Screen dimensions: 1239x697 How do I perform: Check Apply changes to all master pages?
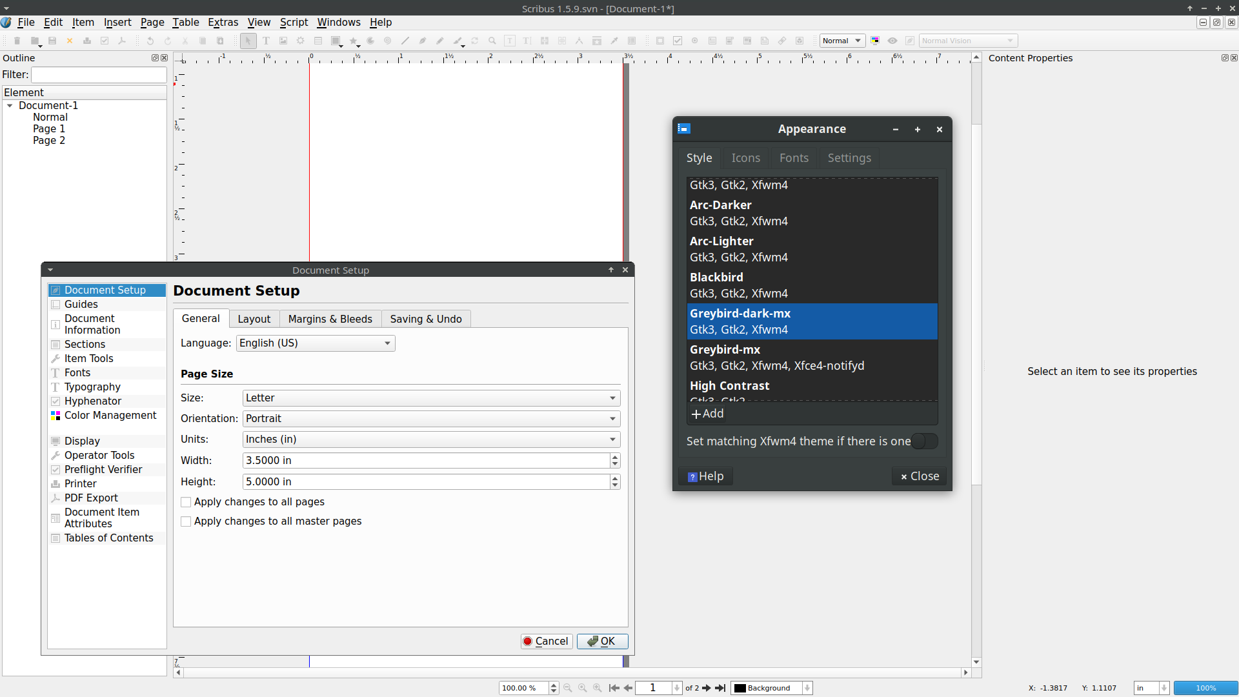pos(186,521)
